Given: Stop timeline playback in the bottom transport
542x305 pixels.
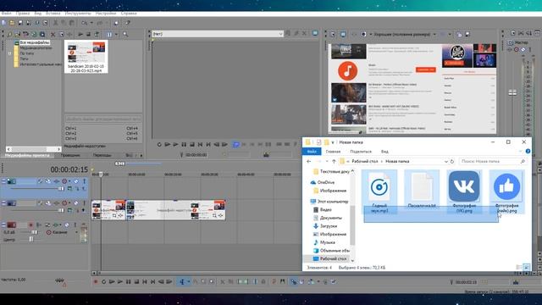Looking at the screenshot, I should (x=136, y=282).
